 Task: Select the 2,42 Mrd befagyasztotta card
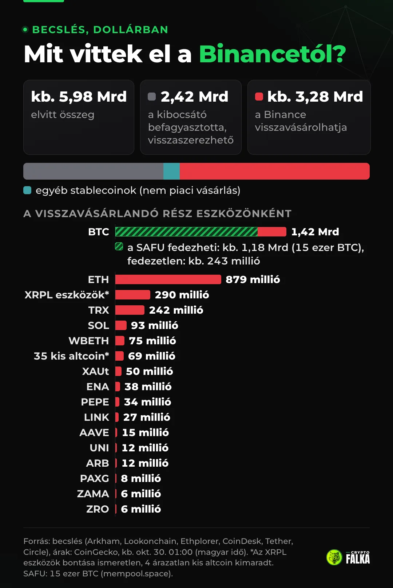pos(191,117)
